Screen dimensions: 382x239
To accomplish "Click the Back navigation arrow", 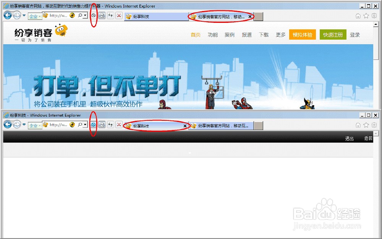I will [x=7, y=15].
